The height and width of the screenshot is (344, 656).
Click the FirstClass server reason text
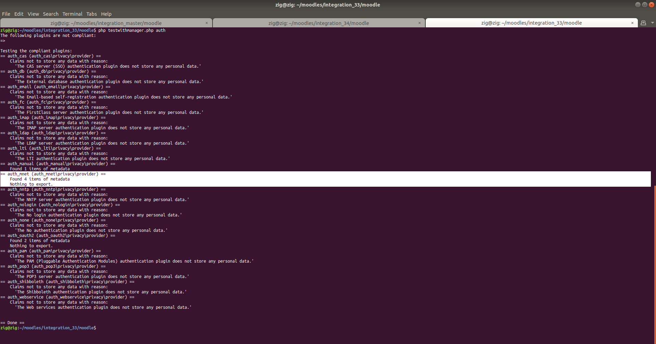pyautogui.click(x=109, y=113)
